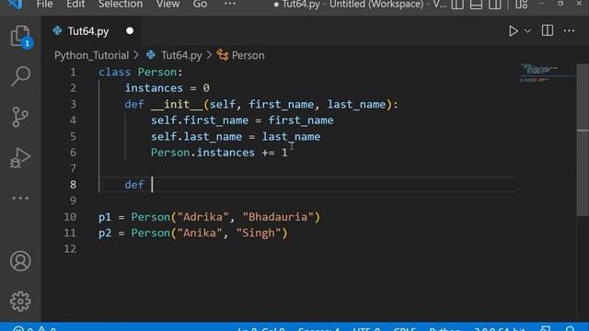
Task: Click Tut64.py breadcrumb item
Action: coord(181,55)
